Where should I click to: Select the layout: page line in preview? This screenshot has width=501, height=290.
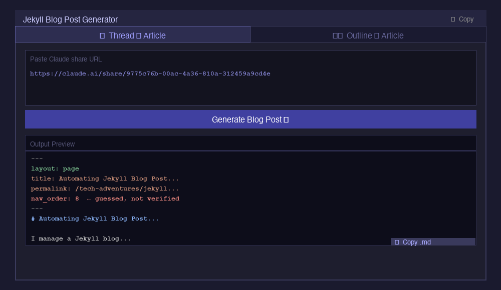[55, 168]
